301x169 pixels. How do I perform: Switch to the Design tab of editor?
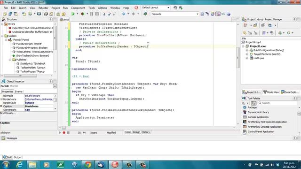click(136, 132)
